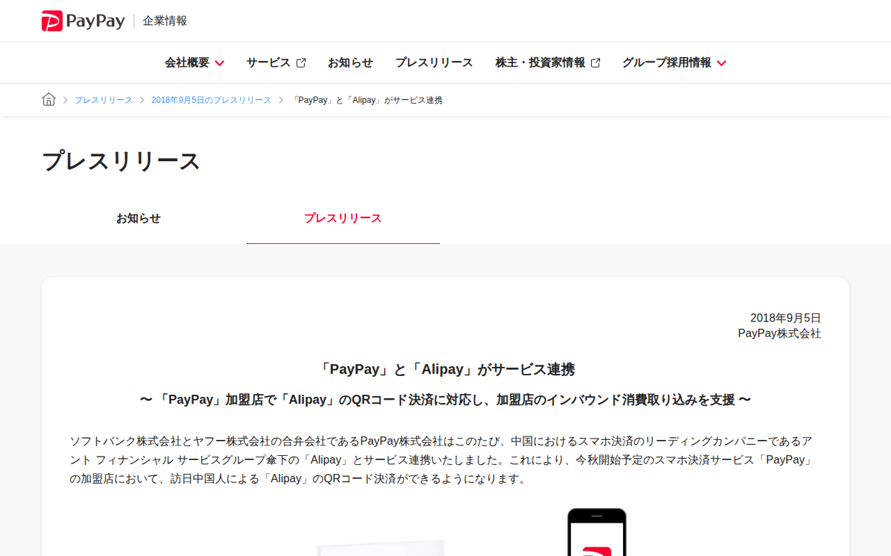Click the 会社概要 red chevron arrow
Screen dimensions: 891x556
[x=219, y=63]
